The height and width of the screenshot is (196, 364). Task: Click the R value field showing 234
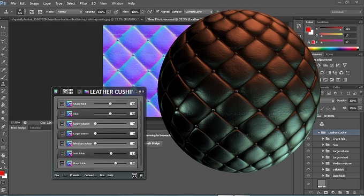(350, 29)
